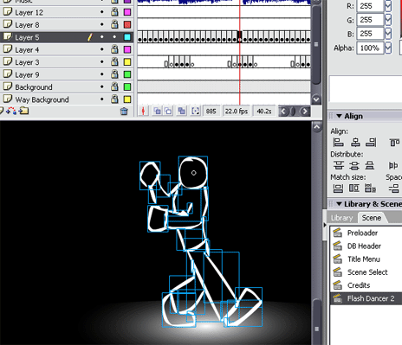Unlock Layer 8 with its padlock
The width and height of the screenshot is (402, 345).
[114, 24]
